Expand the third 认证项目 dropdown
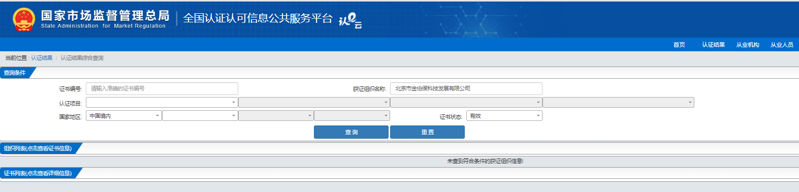Screen dimensions: 799x192 tap(466, 103)
